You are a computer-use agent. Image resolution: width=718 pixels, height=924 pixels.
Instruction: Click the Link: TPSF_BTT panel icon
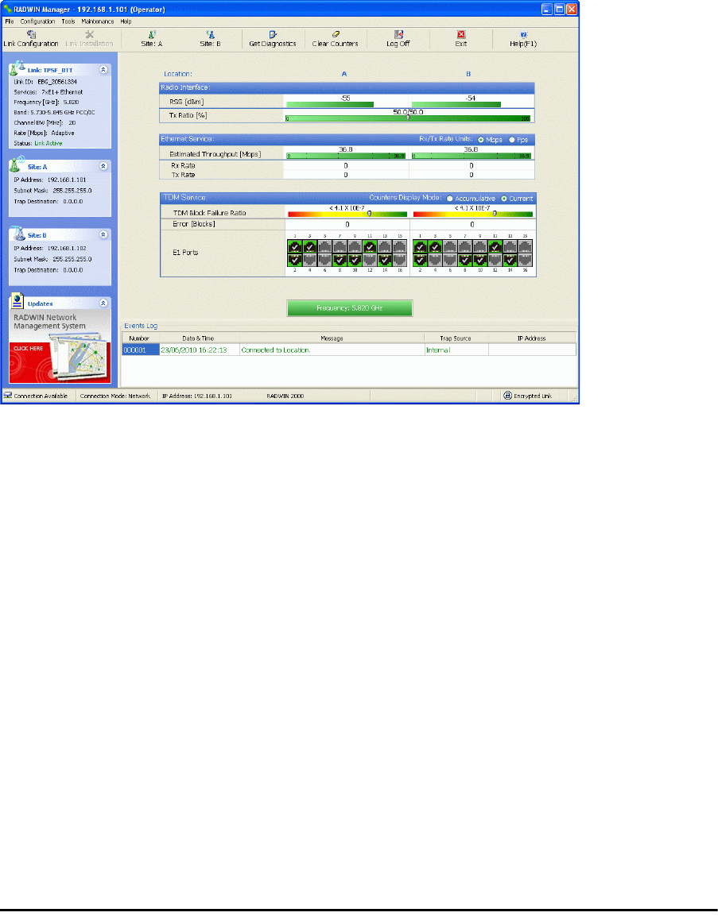coord(17,68)
